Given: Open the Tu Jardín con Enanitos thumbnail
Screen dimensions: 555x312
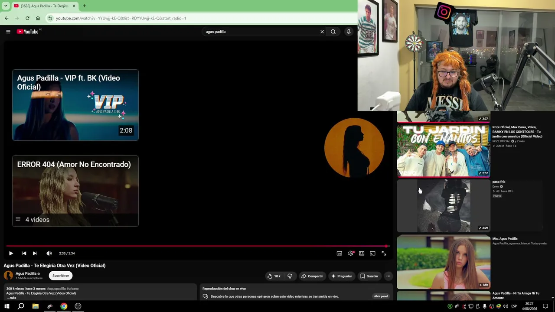Looking at the screenshot, I should 444,151.
